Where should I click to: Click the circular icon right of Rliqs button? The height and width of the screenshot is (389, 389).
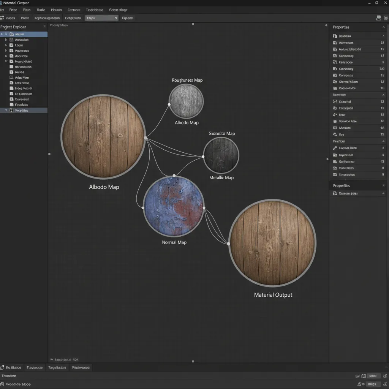[x=385, y=384]
